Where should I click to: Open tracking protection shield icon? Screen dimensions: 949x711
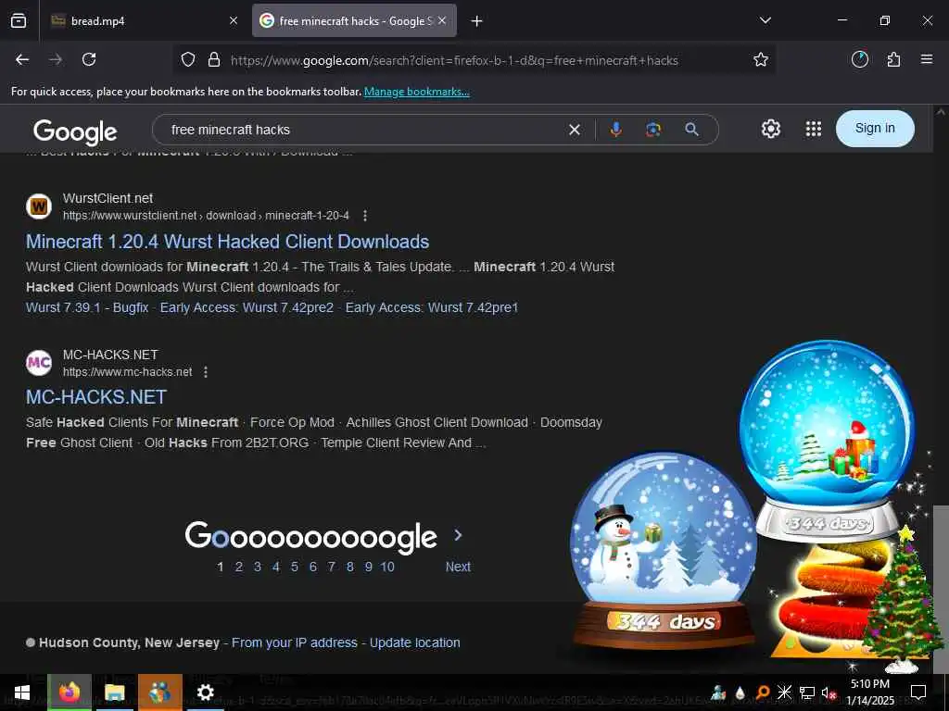pyautogui.click(x=188, y=59)
